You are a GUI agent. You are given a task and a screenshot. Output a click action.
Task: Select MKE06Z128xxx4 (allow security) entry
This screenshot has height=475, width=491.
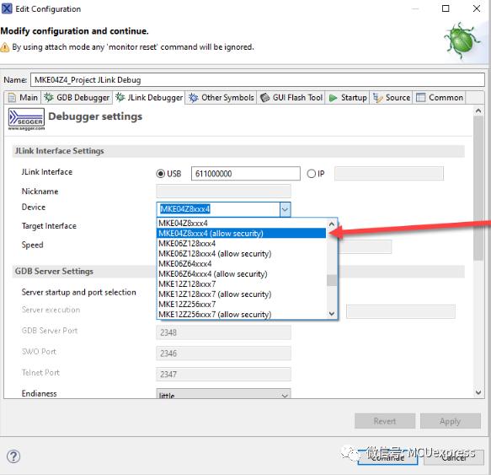241,253
